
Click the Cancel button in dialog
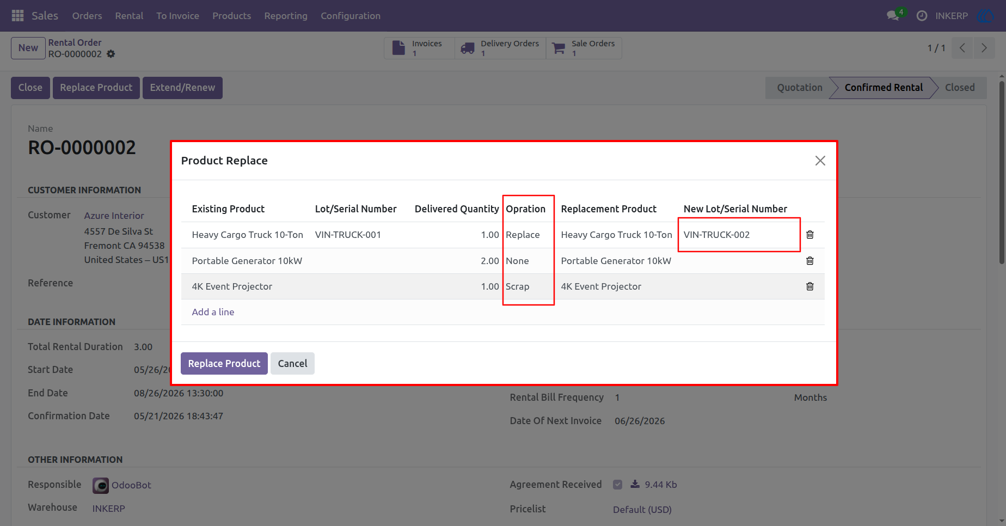coord(292,363)
